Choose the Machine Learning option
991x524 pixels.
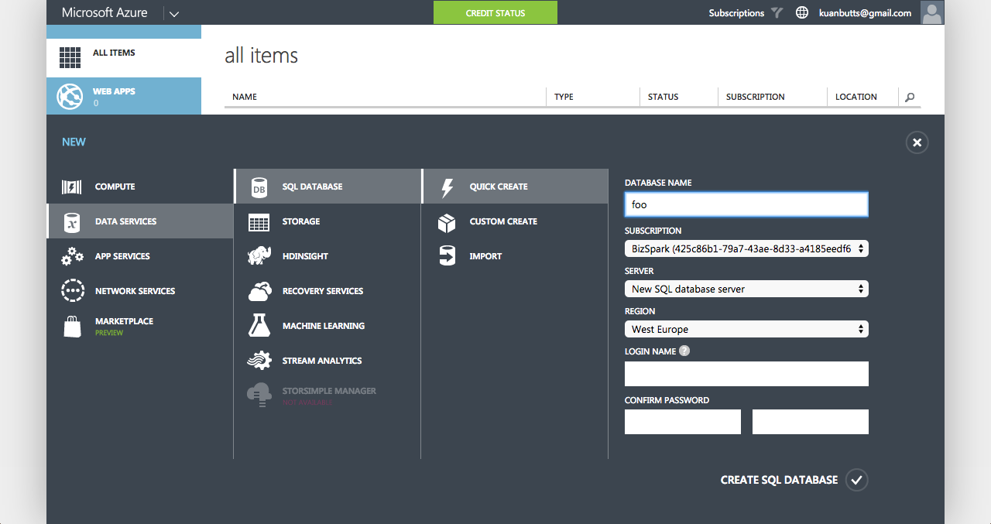pos(327,326)
